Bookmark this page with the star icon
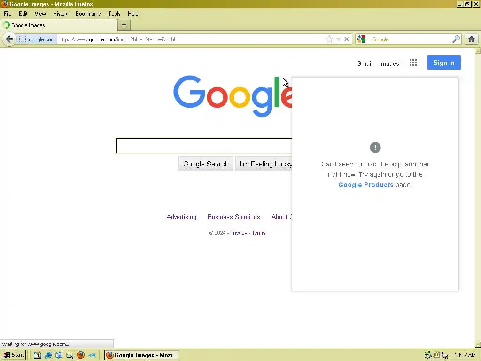The width and height of the screenshot is (481, 361). tap(329, 39)
